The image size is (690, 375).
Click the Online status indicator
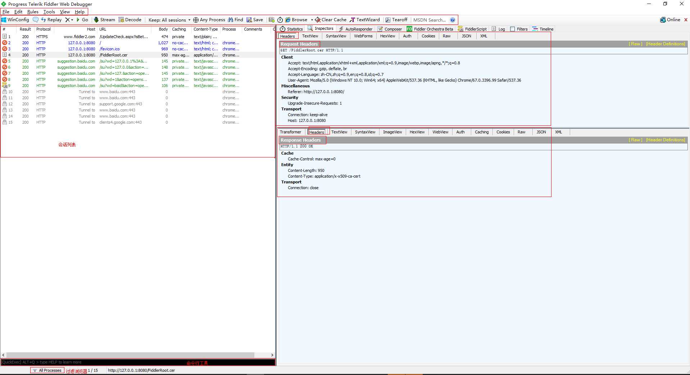pos(670,20)
